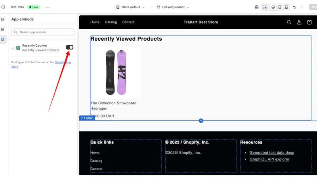Click the test-data theme name
Screen dimensions: 317x178
coord(17,7)
